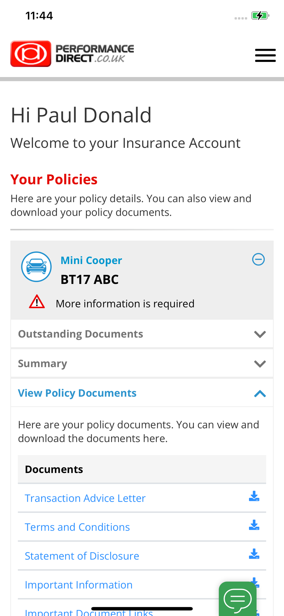Open the Transaction Advice Letter link
The height and width of the screenshot is (616, 284).
point(85,498)
